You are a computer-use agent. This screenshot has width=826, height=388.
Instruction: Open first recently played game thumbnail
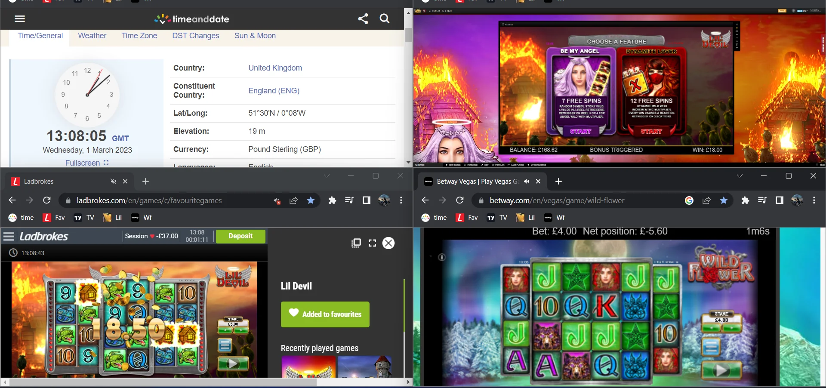[x=308, y=366]
